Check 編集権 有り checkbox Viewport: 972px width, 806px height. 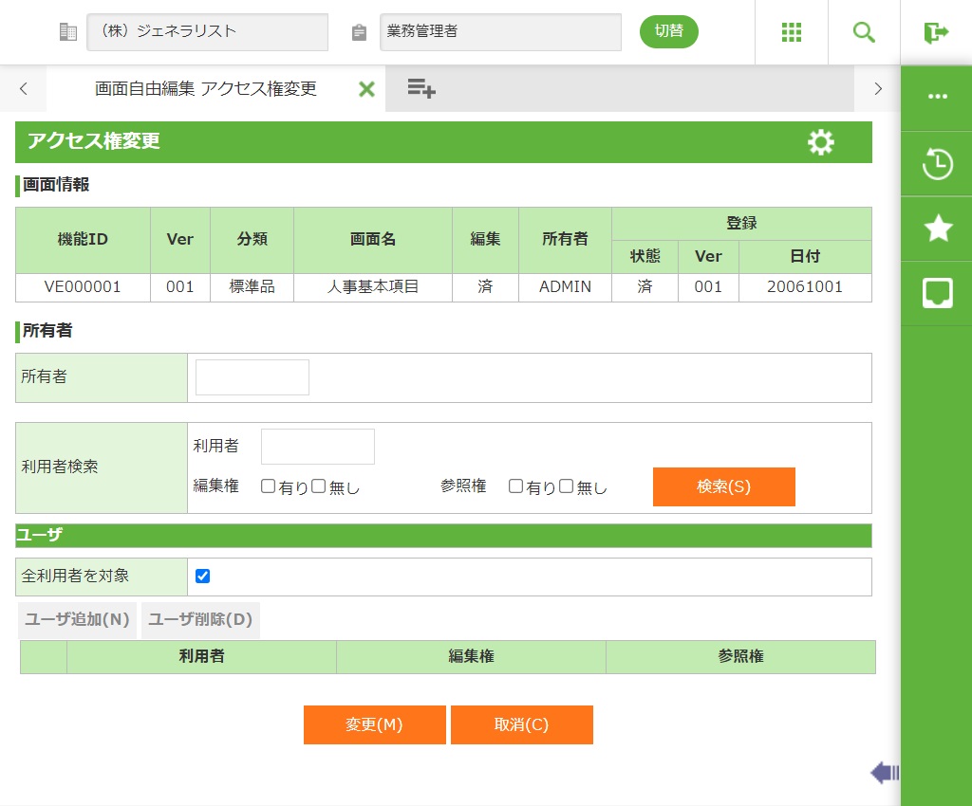point(269,486)
